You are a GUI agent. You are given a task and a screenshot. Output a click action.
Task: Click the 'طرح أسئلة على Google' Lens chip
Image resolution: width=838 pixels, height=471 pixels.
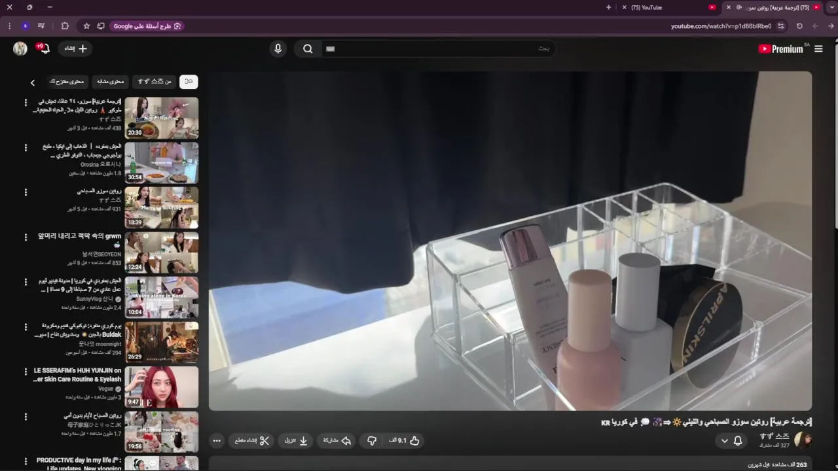[147, 26]
